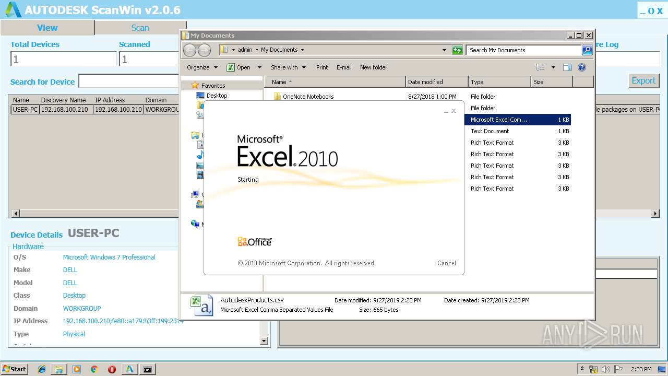Select the Microsoft Excel Comma file row
Viewport: 668px width, 376px height.
tap(517, 120)
